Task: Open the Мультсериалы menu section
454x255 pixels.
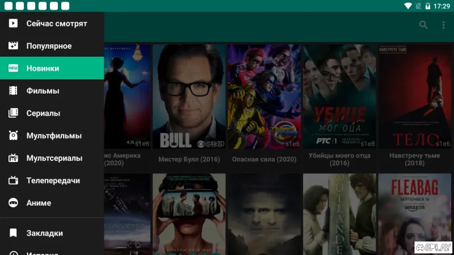Action: point(54,158)
